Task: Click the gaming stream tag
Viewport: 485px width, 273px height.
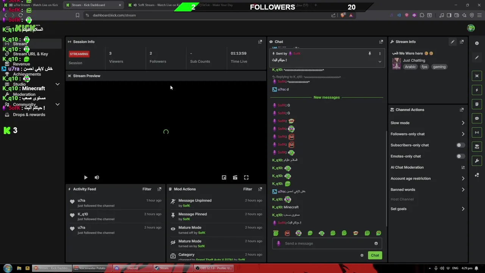Action: coord(439,67)
